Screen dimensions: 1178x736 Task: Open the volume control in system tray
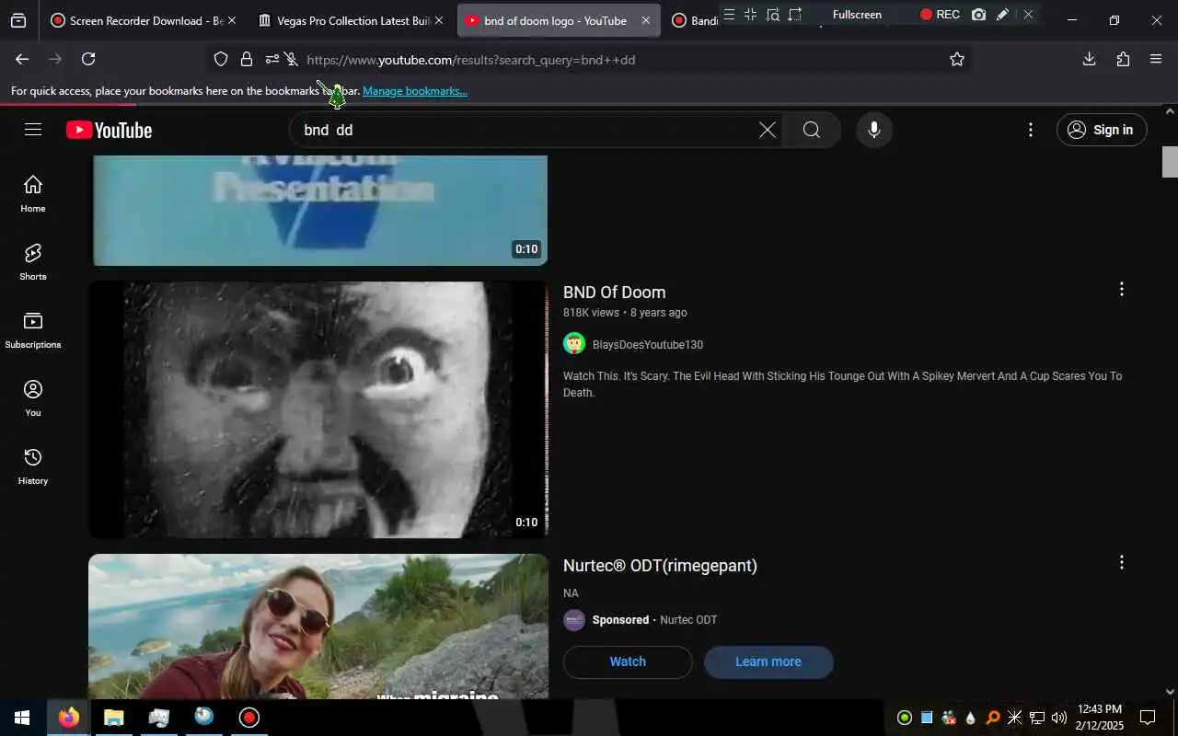(x=1058, y=718)
